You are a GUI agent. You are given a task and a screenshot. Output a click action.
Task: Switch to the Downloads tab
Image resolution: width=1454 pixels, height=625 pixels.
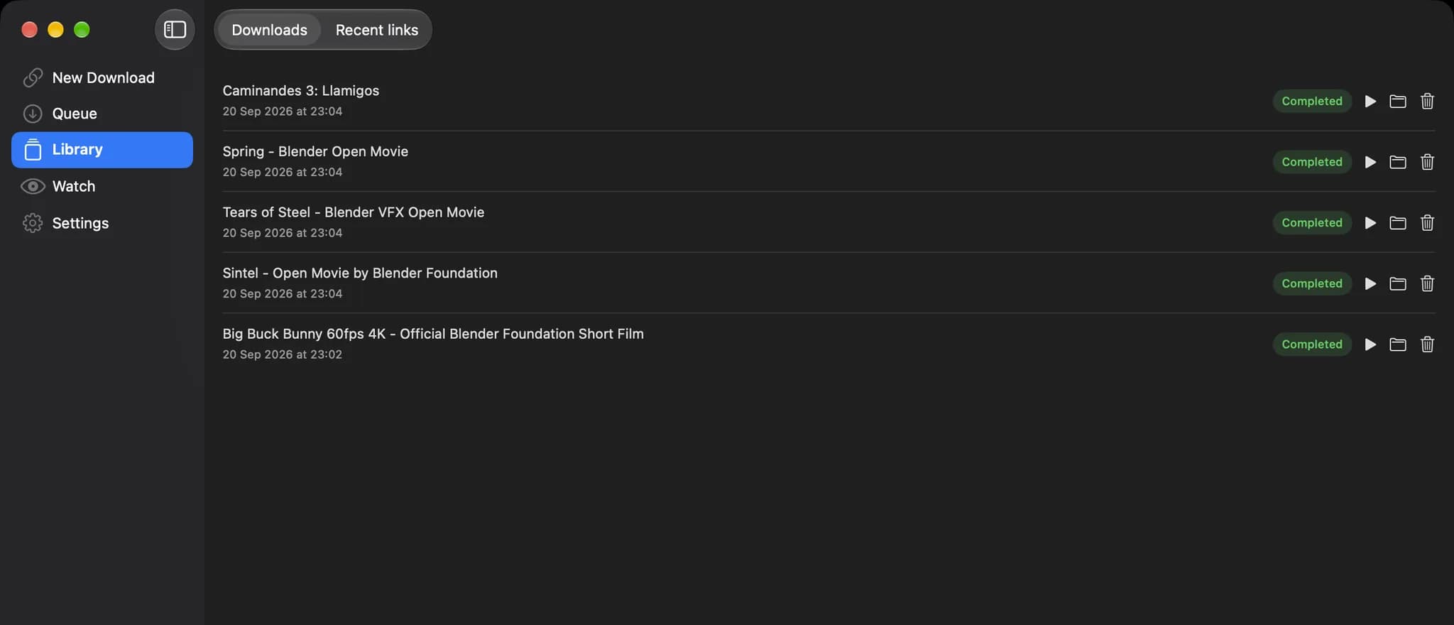point(269,30)
